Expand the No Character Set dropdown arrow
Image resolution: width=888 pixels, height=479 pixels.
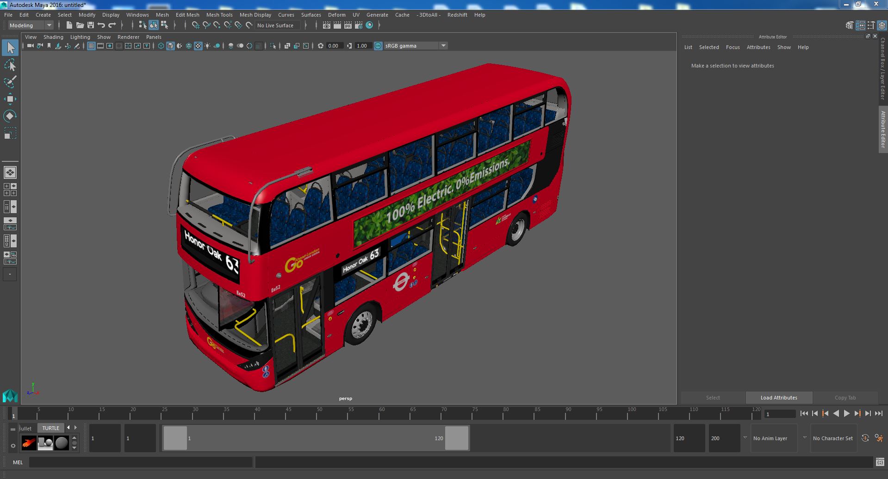tap(805, 438)
